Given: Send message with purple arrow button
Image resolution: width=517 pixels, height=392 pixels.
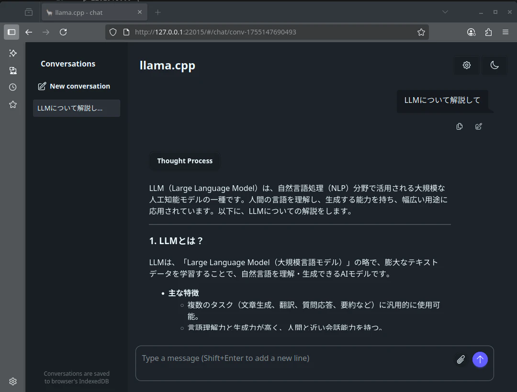Looking at the screenshot, I should coord(480,359).
